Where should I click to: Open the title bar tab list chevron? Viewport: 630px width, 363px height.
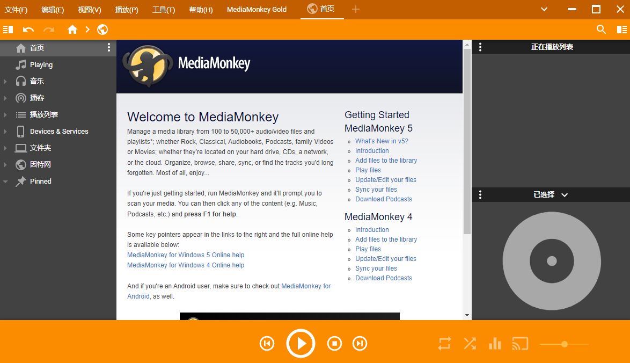[x=544, y=9]
